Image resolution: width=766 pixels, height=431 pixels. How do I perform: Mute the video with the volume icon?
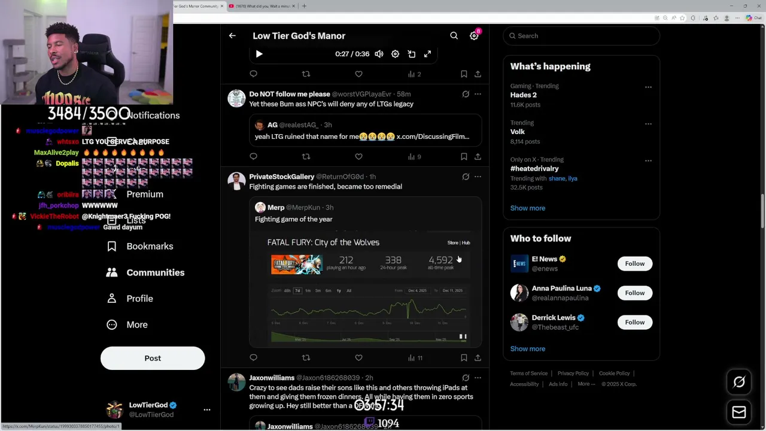point(379,54)
